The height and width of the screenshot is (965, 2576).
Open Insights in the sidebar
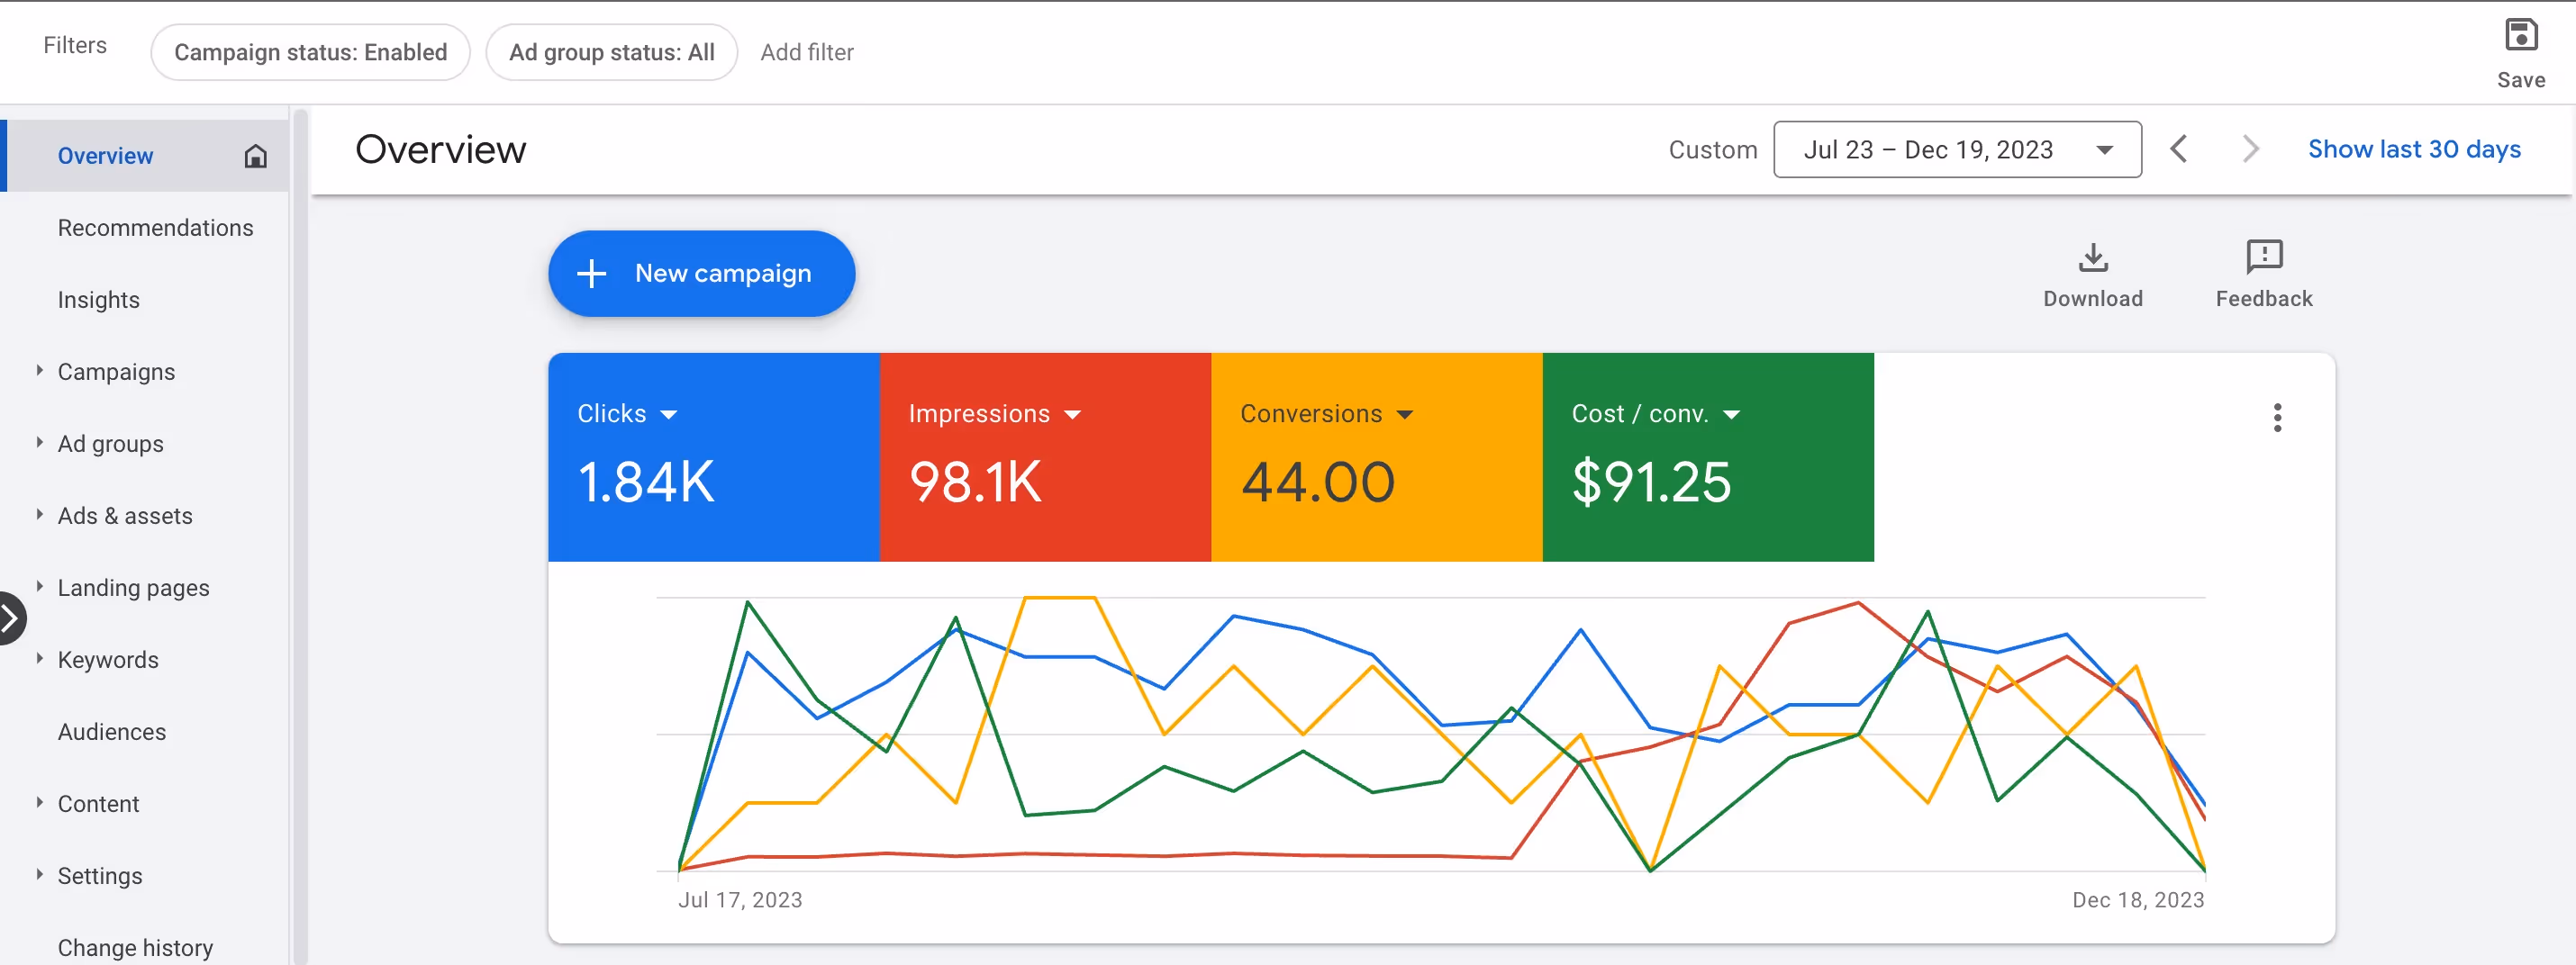coord(98,300)
